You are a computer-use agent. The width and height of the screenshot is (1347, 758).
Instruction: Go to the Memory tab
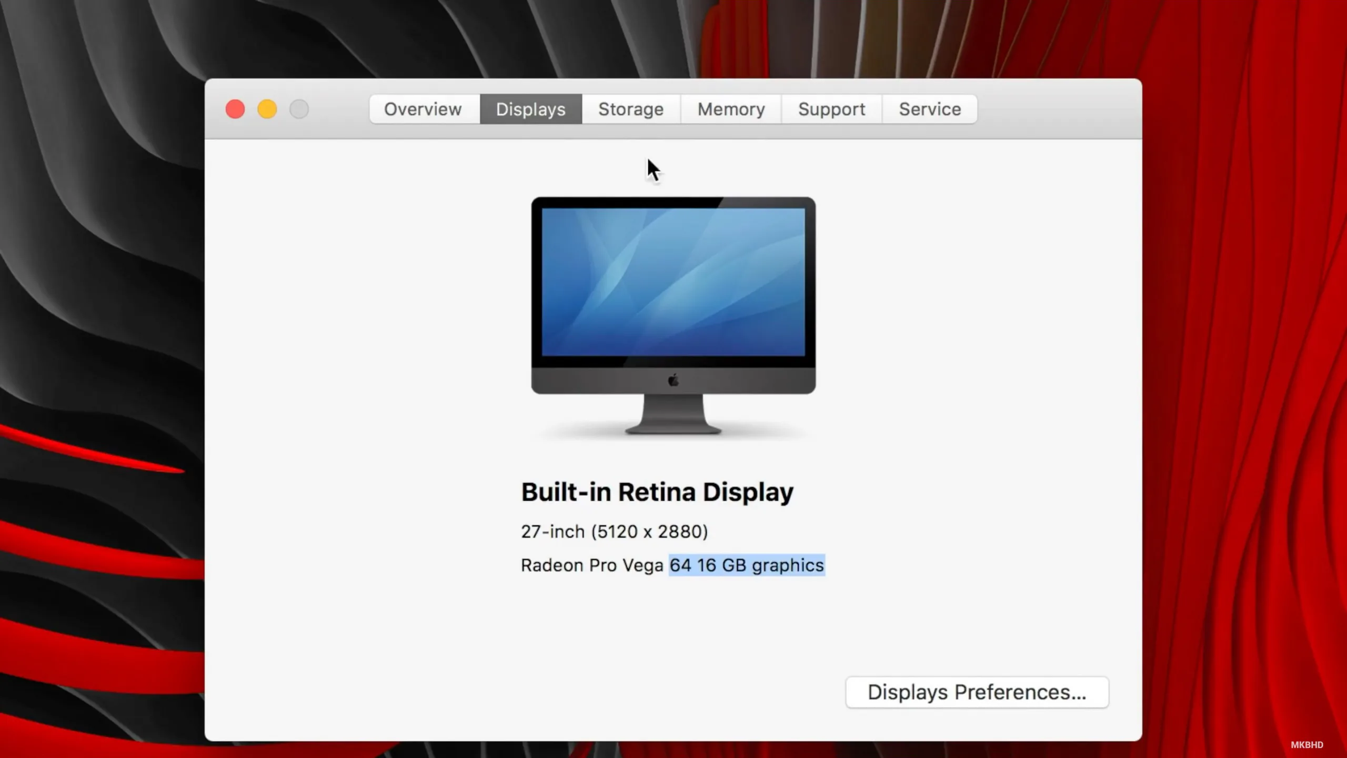731,109
